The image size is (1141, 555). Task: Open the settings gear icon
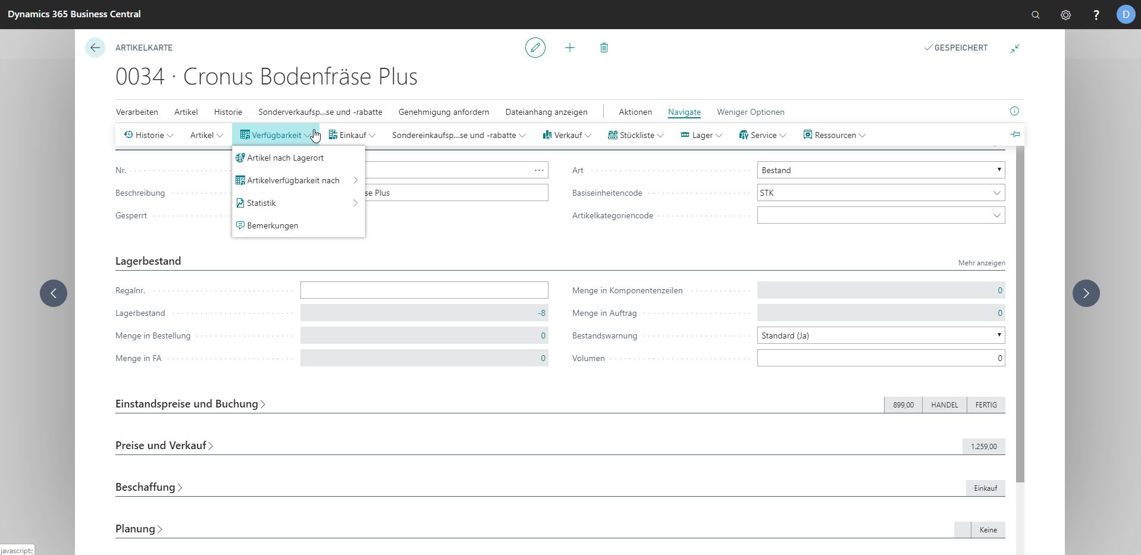1065,15
